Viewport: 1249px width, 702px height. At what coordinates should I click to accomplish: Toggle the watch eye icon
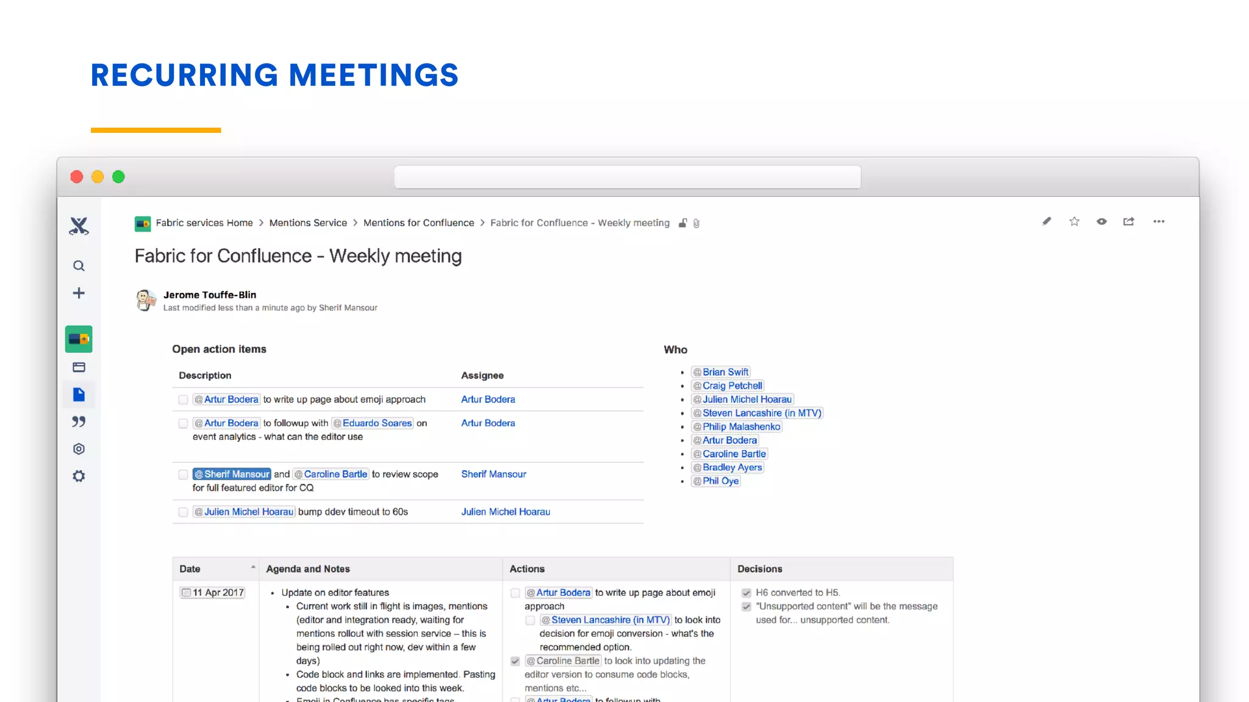click(1101, 221)
